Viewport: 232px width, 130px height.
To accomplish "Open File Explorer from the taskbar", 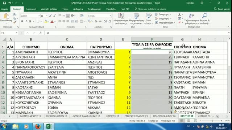I will tap(15, 126).
